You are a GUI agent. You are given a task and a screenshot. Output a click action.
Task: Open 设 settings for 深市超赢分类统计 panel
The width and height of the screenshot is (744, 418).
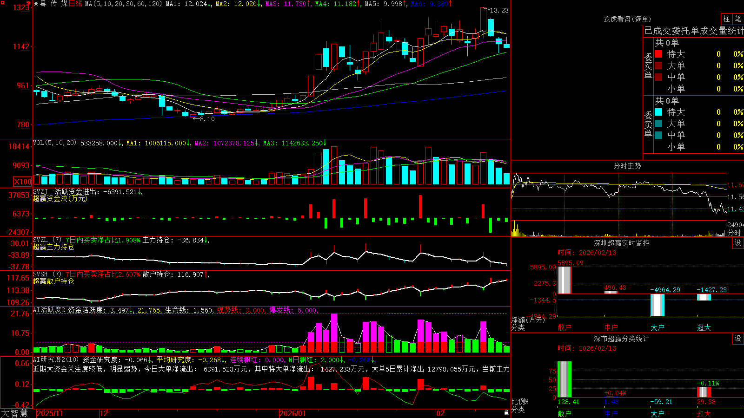738,339
